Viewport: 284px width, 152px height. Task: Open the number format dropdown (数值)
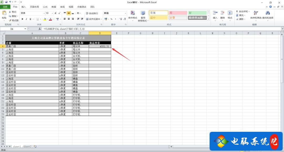[125, 13]
